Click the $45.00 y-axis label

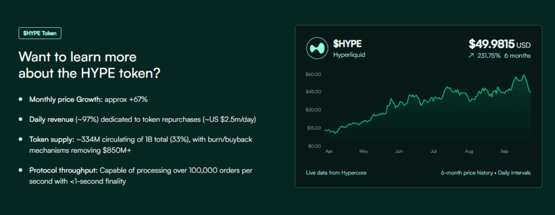pos(313,92)
